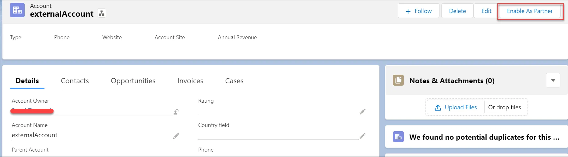The image size is (568, 157).
Task: Click the potential duplicates card icon
Action: click(398, 137)
